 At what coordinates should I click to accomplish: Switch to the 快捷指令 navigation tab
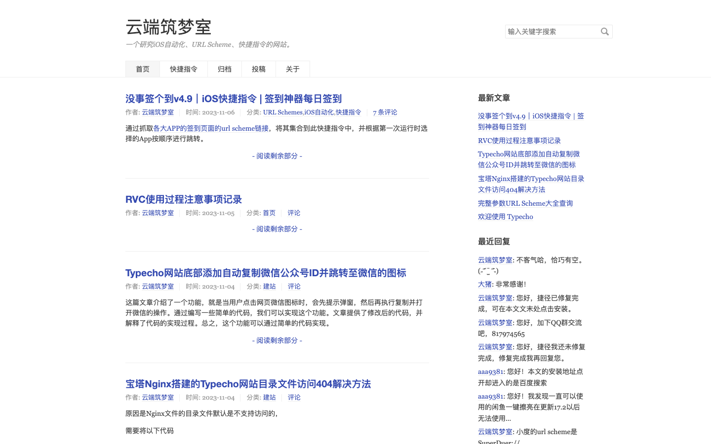point(183,69)
